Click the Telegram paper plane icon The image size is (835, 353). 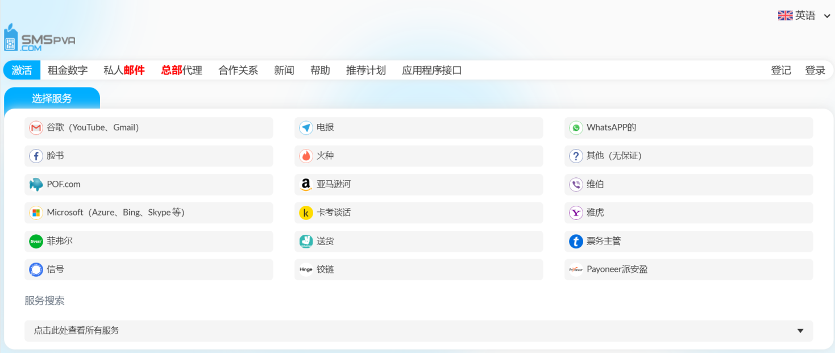point(306,127)
